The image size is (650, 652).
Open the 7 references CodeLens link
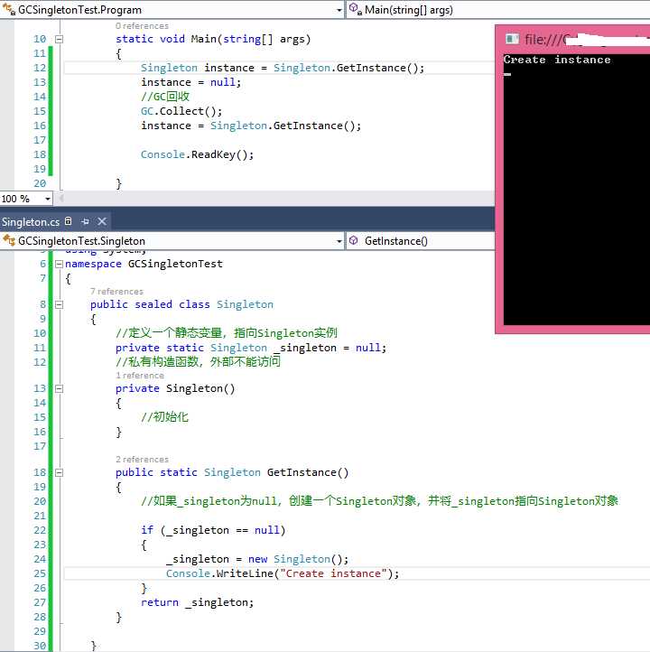click(x=116, y=292)
